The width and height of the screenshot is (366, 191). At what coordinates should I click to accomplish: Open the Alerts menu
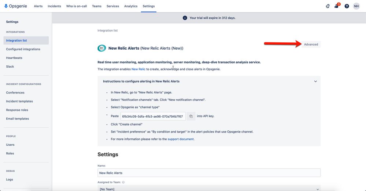(x=38, y=6)
